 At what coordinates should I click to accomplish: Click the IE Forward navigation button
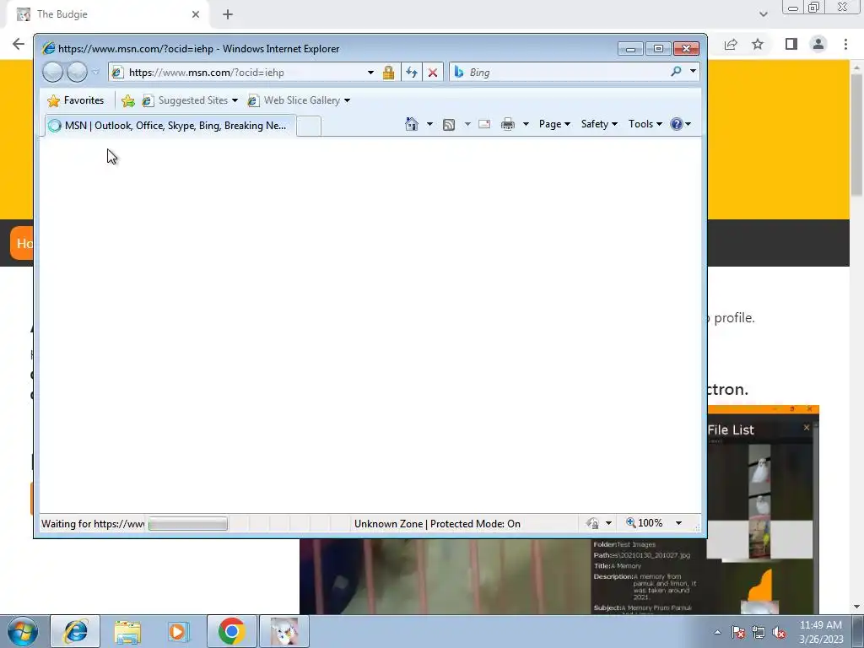tap(77, 73)
